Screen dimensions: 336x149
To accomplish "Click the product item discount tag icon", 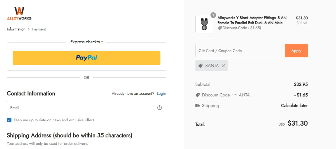I will pyautogui.click(x=220, y=28).
